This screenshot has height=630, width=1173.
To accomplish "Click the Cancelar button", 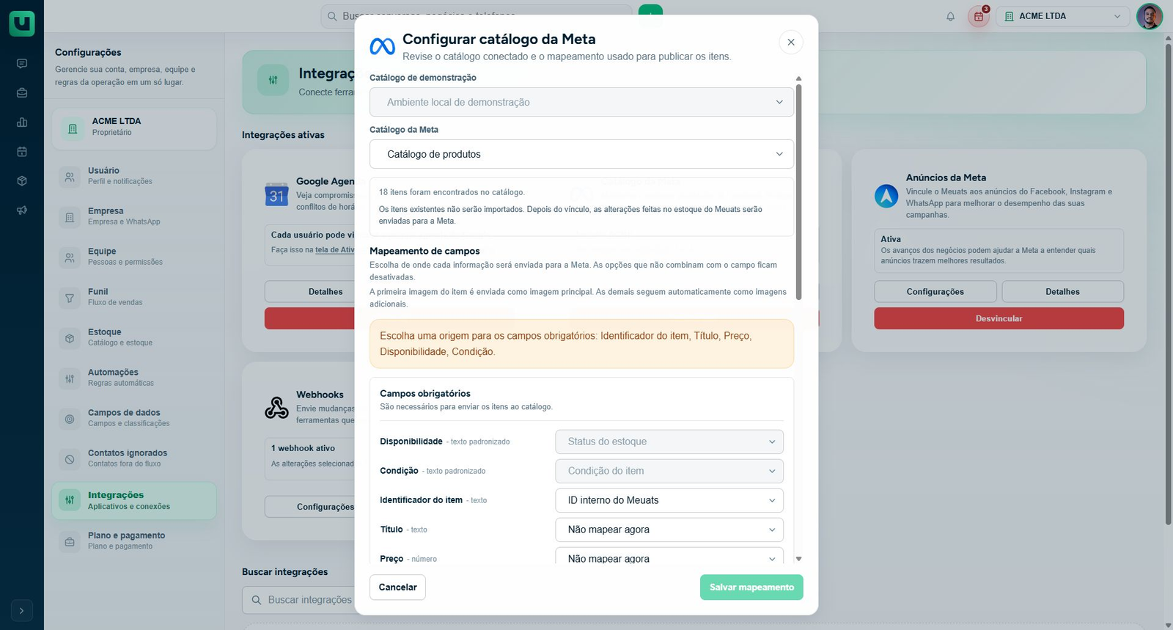I will pyautogui.click(x=397, y=587).
